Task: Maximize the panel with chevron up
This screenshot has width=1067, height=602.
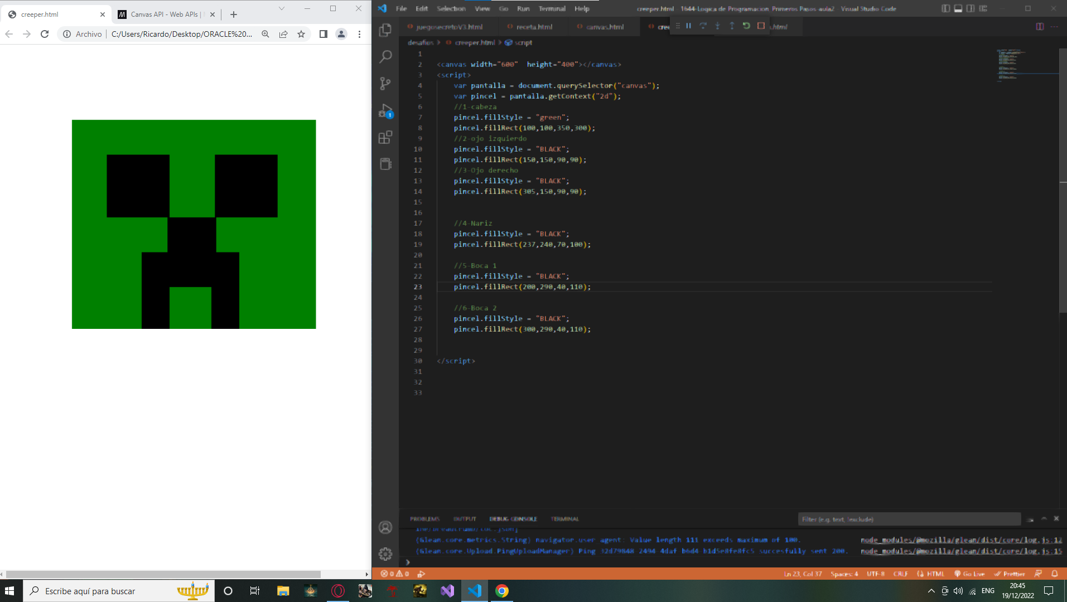Action: [x=1044, y=518]
